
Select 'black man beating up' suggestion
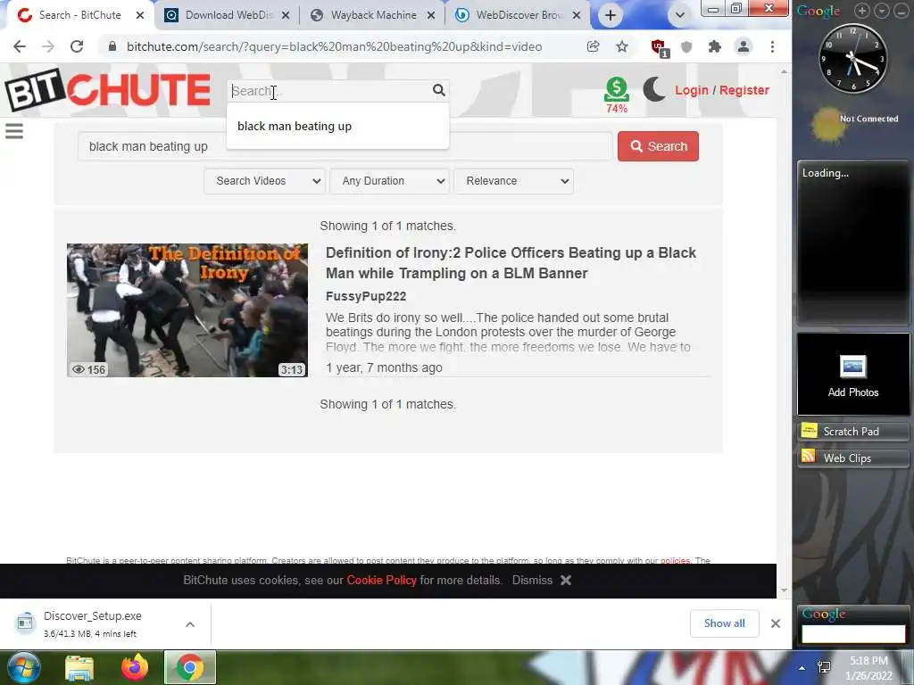(338, 127)
